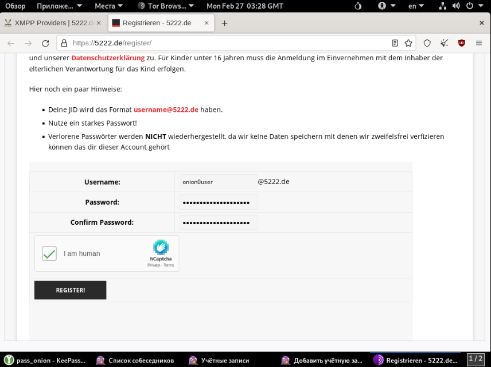Click the Username input field
Image resolution: width=491 pixels, height=367 pixels.
coord(218,182)
